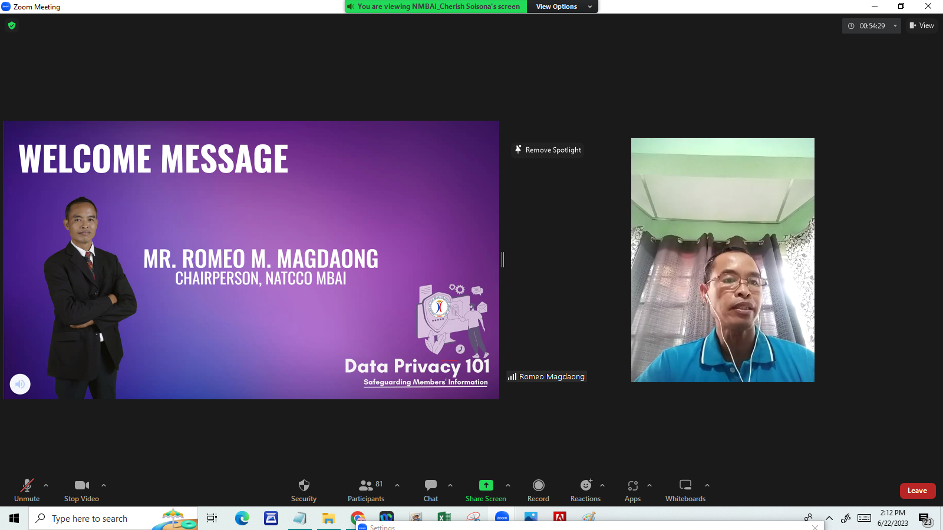Open the Reactions menu

[x=585, y=491]
